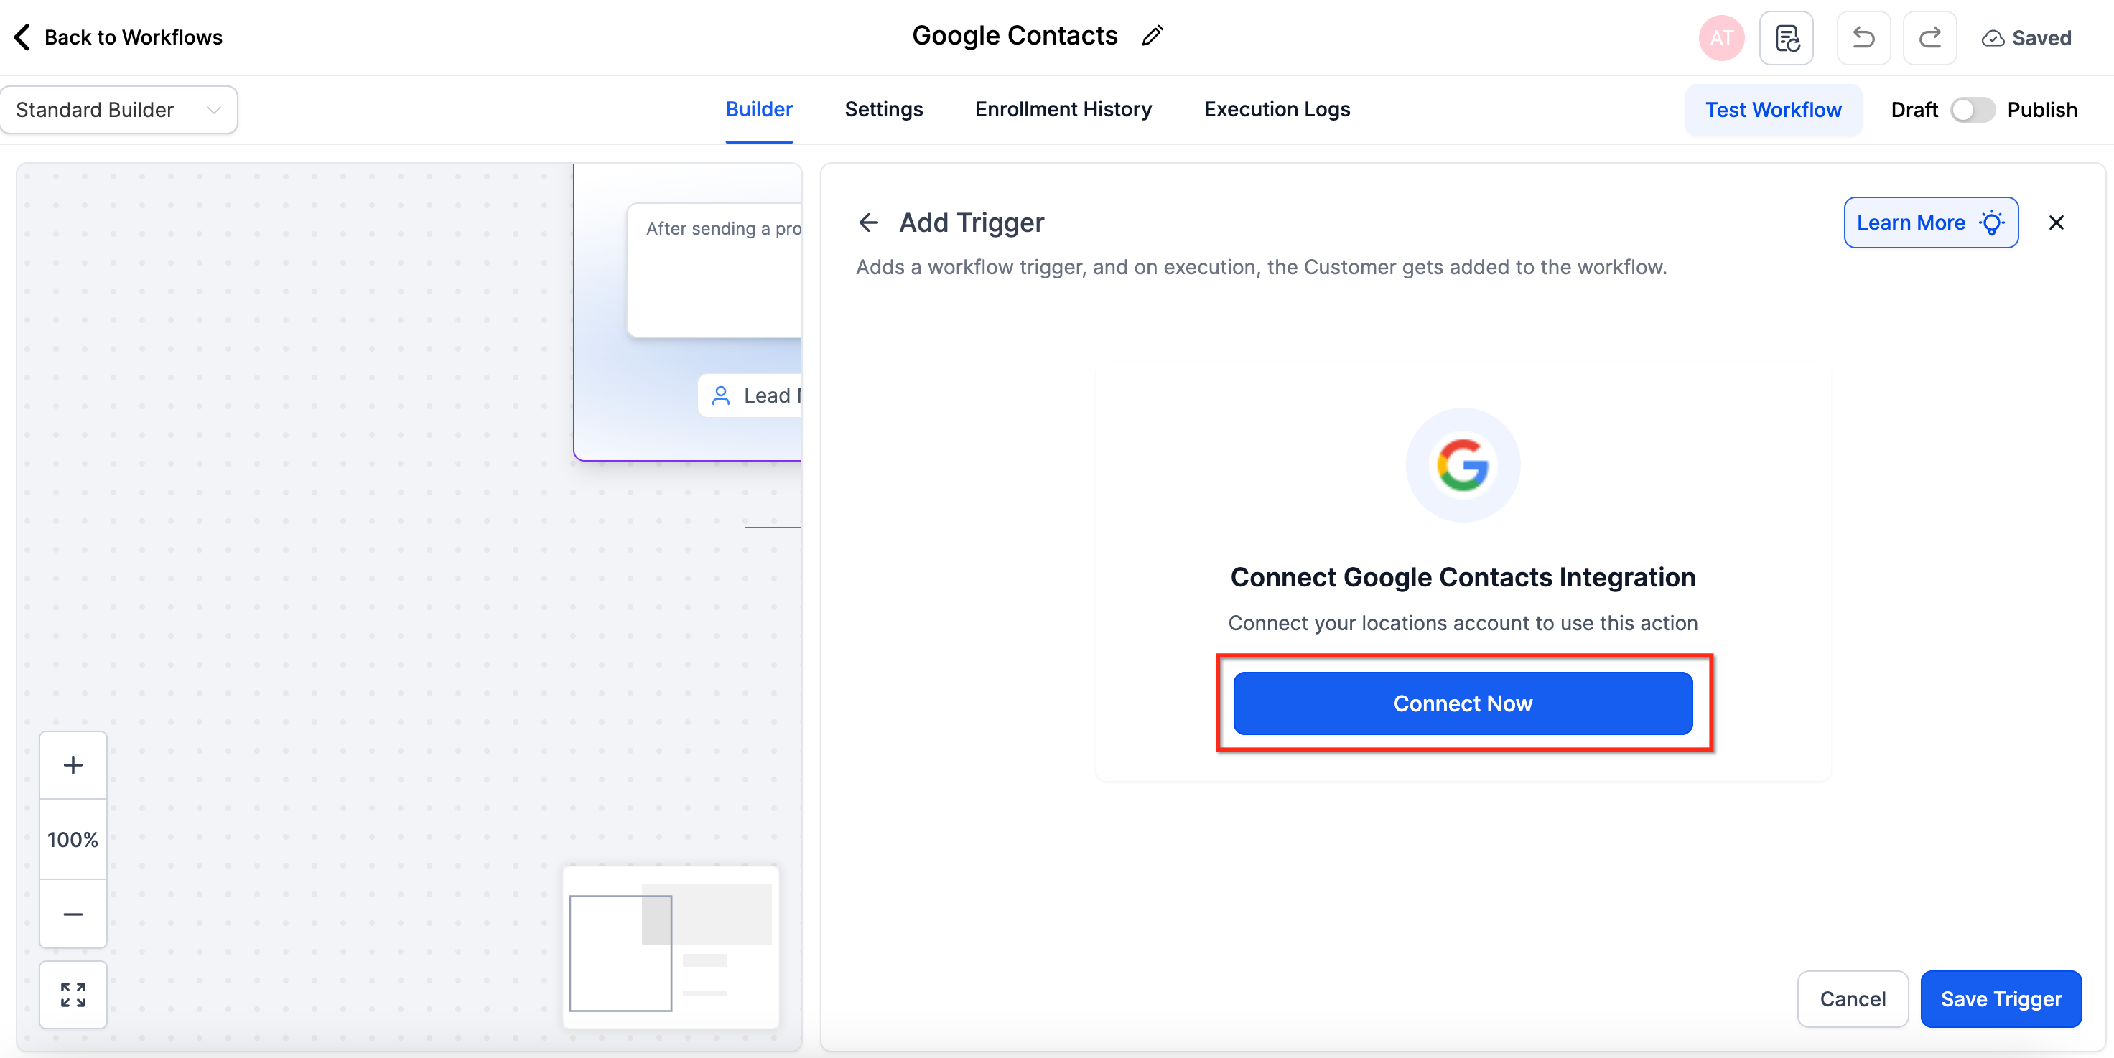Image resolution: width=2114 pixels, height=1058 pixels.
Task: Toggle workflow from Draft to Publish
Action: (1972, 110)
